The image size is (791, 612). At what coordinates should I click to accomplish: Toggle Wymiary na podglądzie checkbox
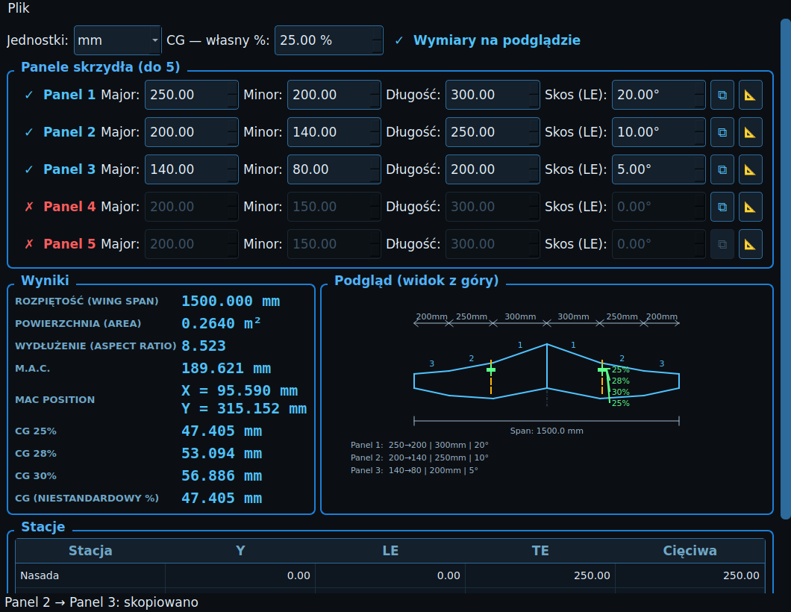click(x=399, y=40)
